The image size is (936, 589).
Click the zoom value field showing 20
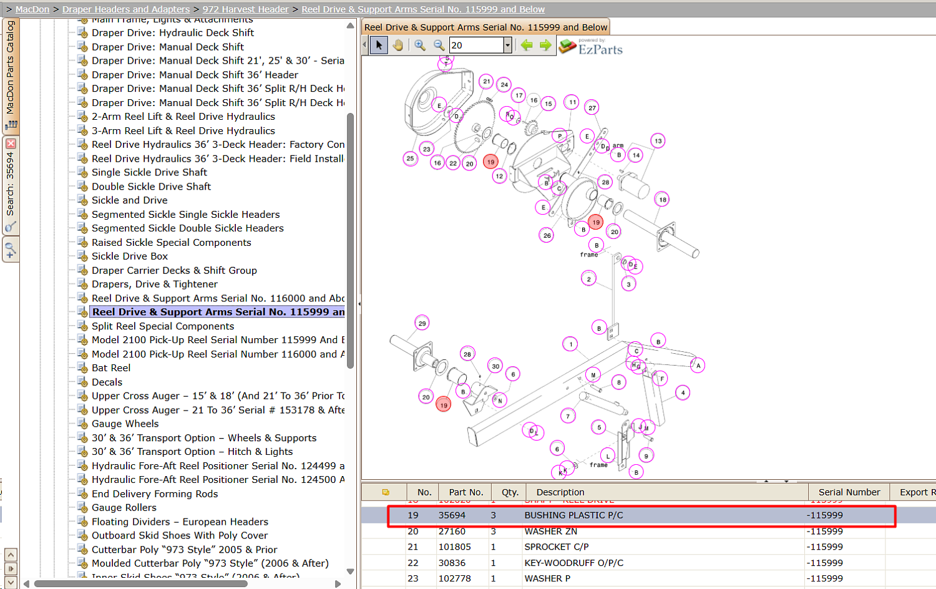coord(476,45)
